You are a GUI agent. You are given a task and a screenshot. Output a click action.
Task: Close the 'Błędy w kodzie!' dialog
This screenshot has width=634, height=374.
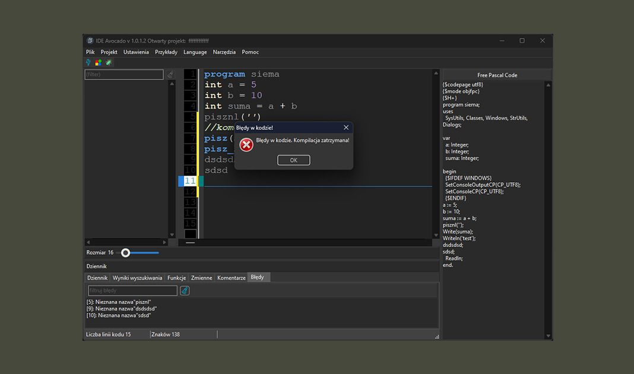point(346,128)
